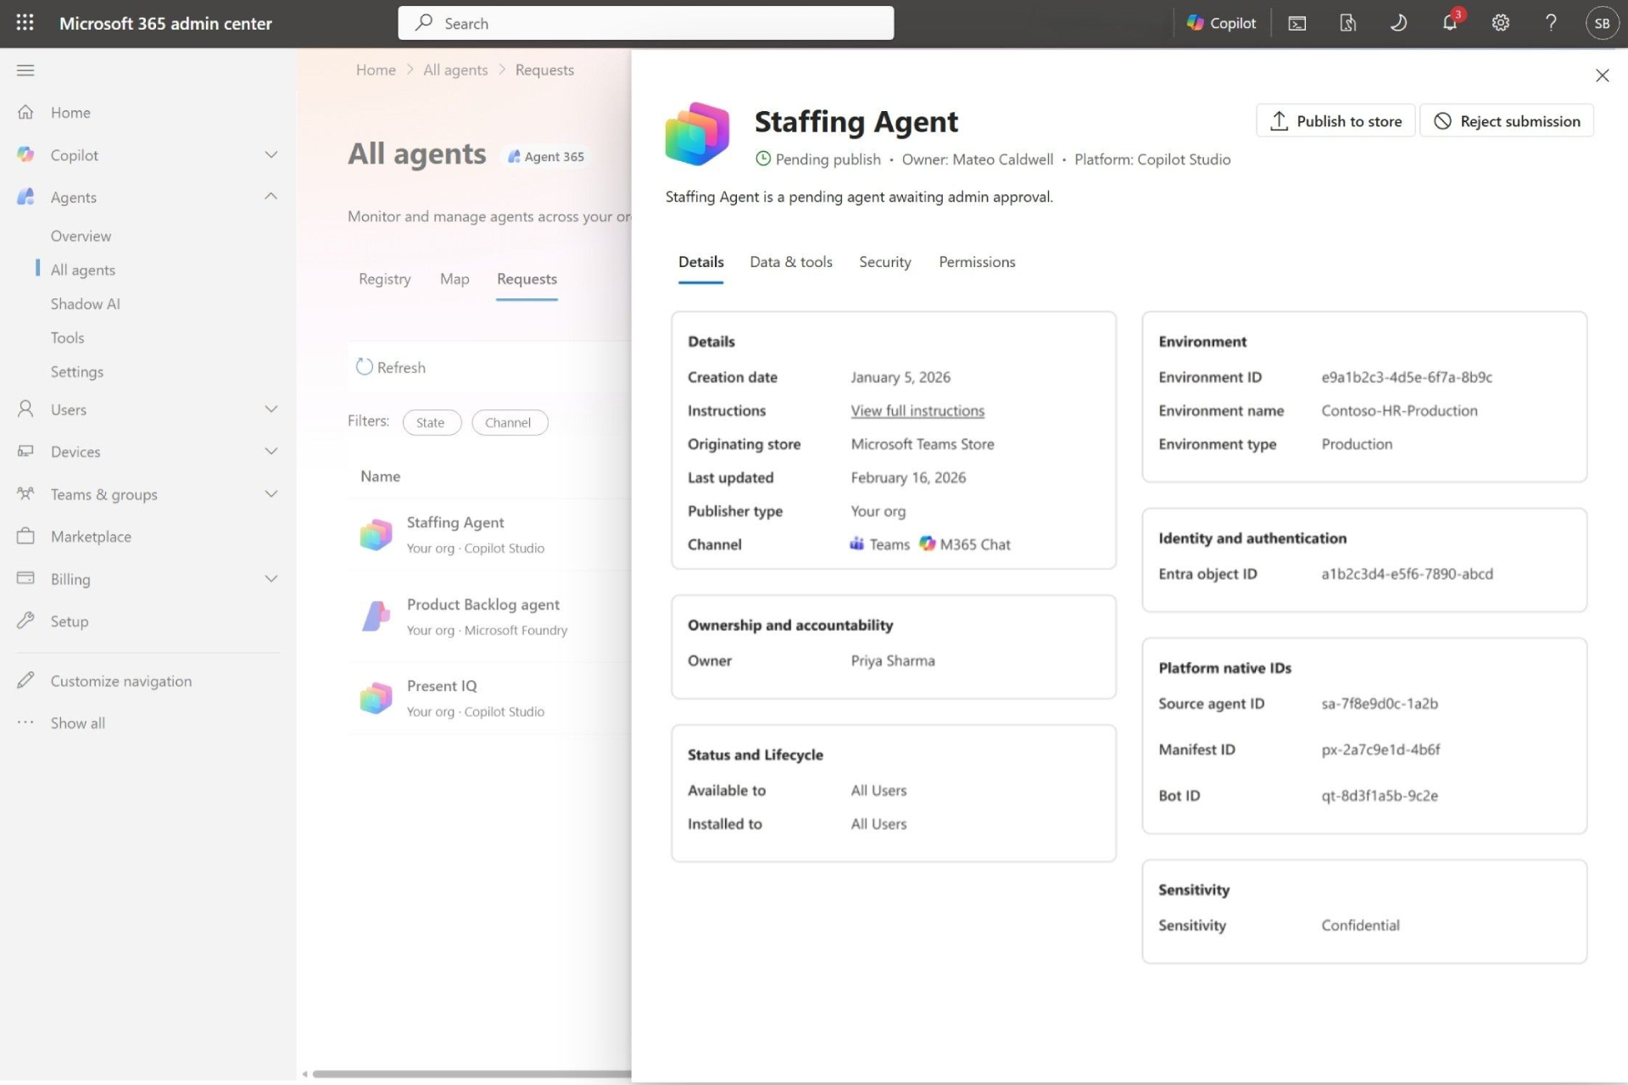
Task: Collapse the navigation hamburger menu
Action: click(25, 70)
